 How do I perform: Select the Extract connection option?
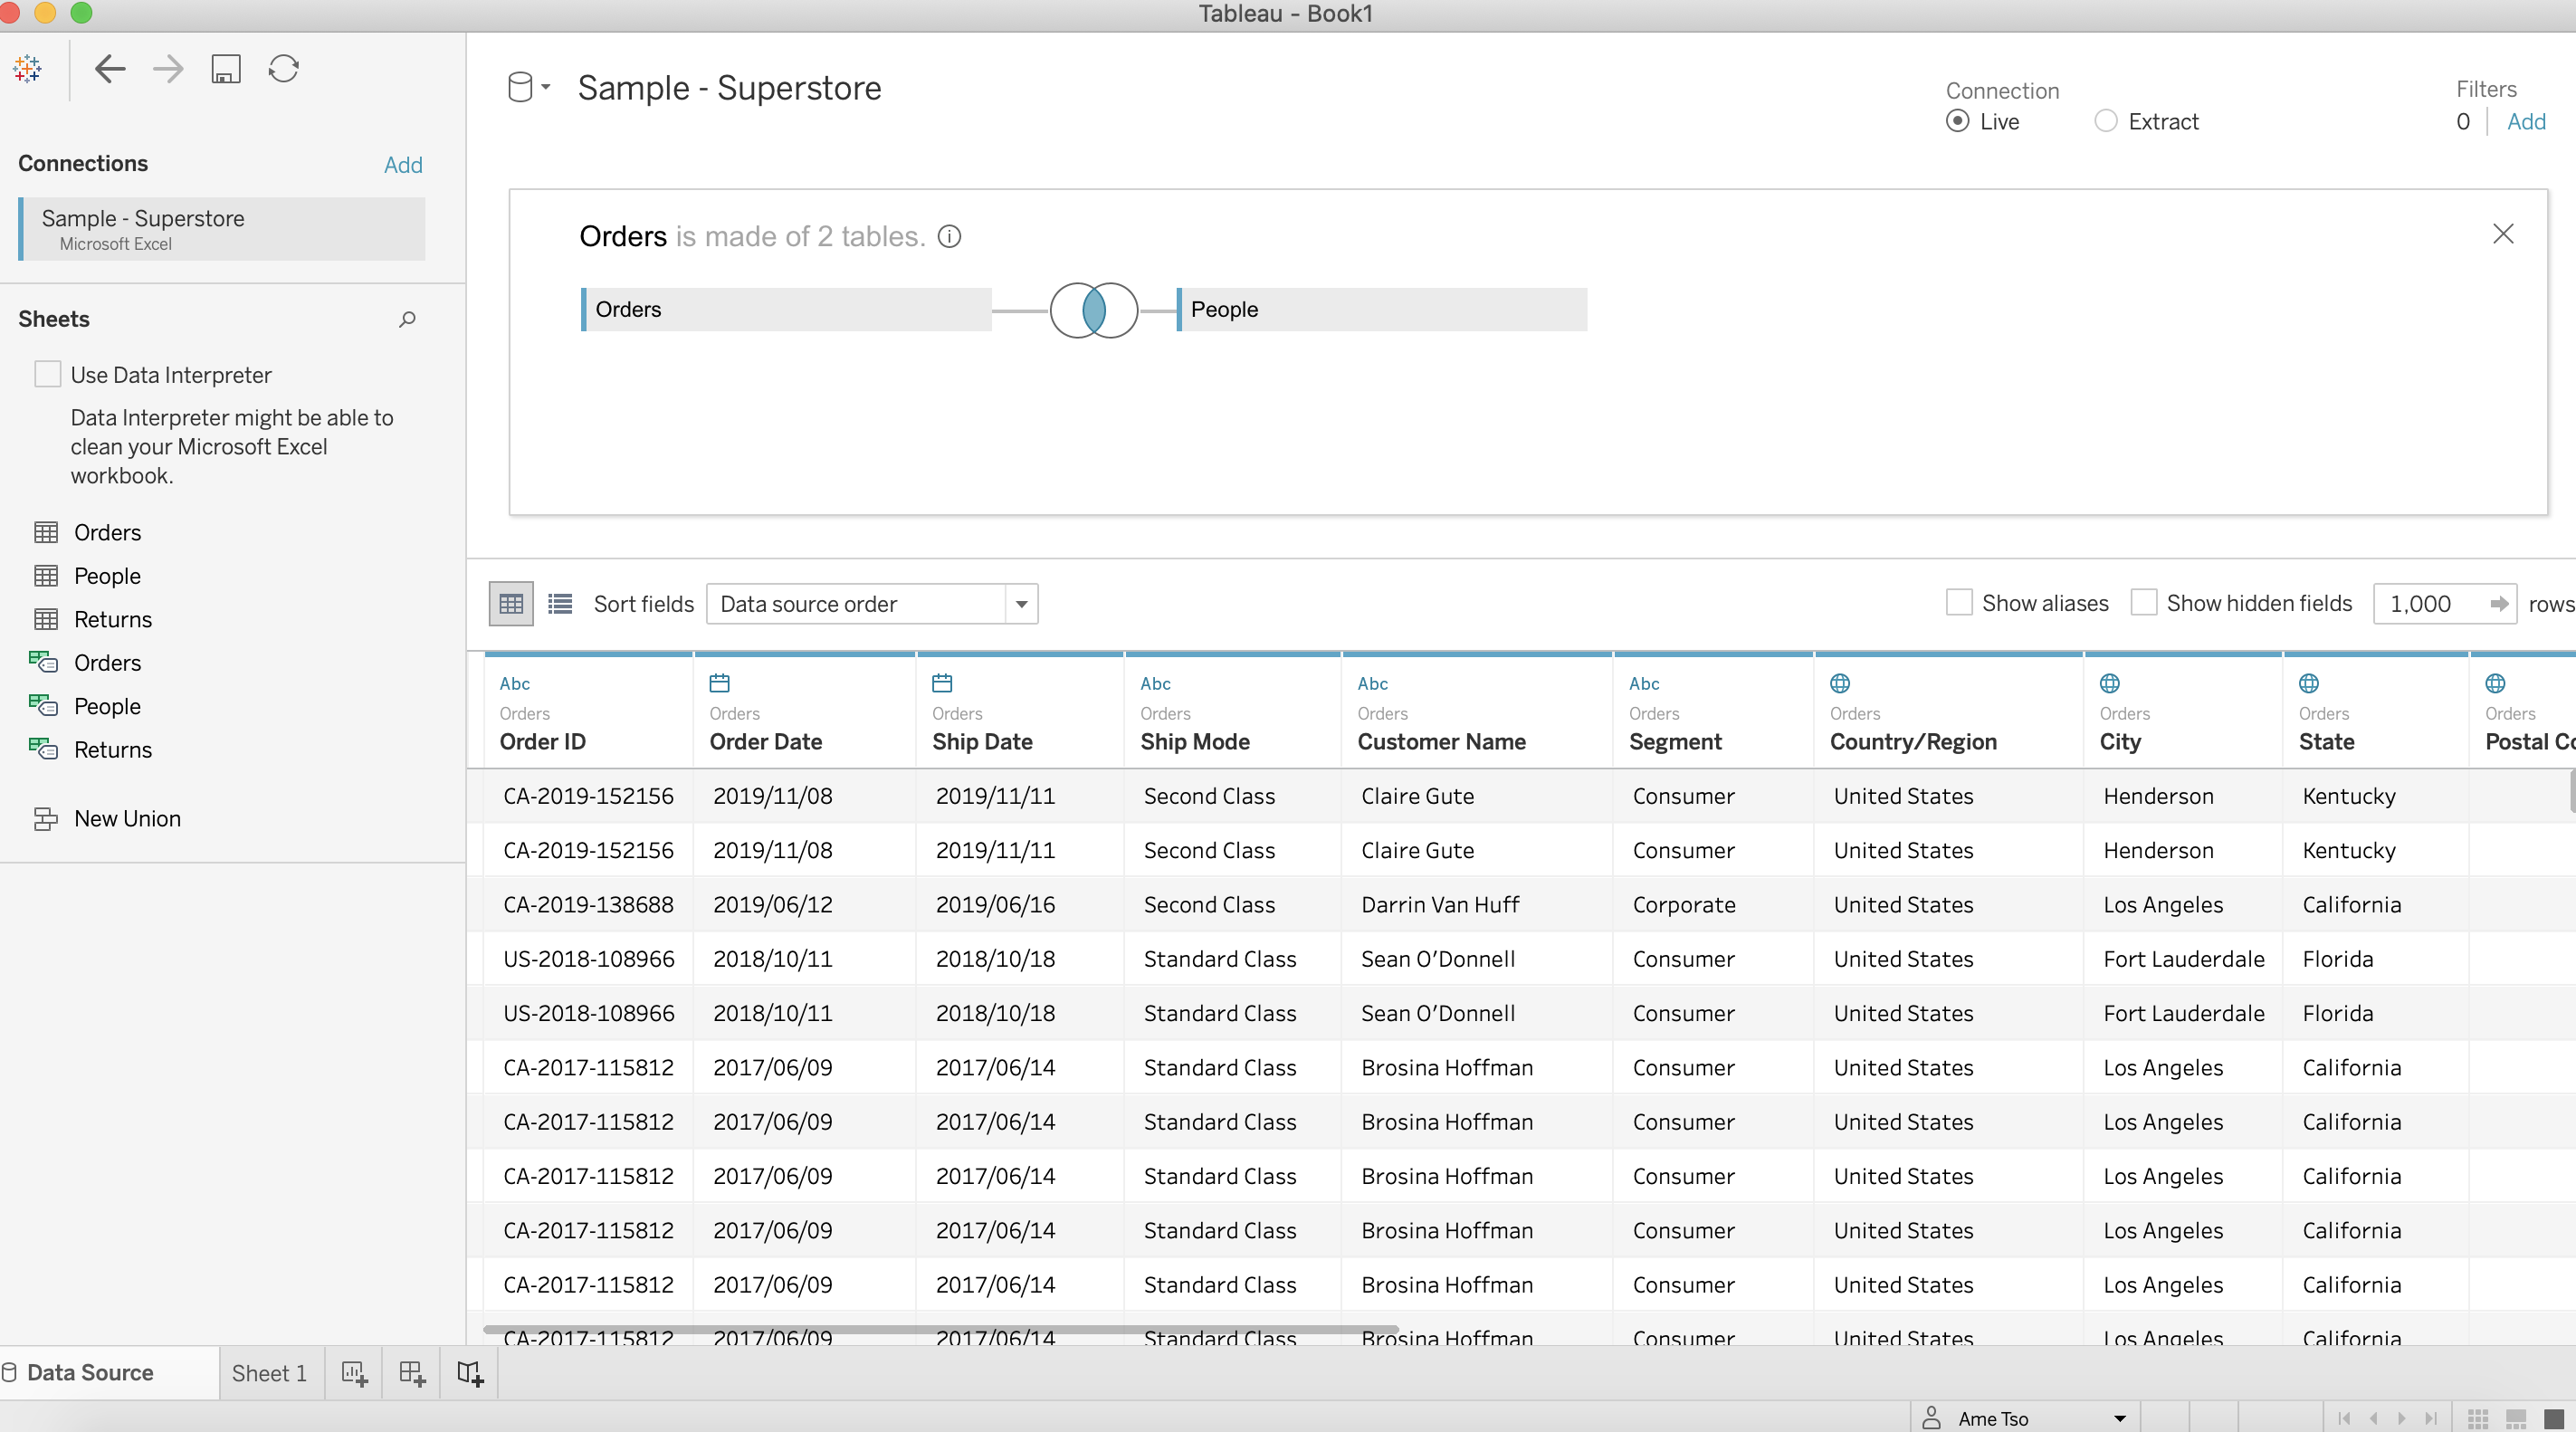pos(2106,121)
